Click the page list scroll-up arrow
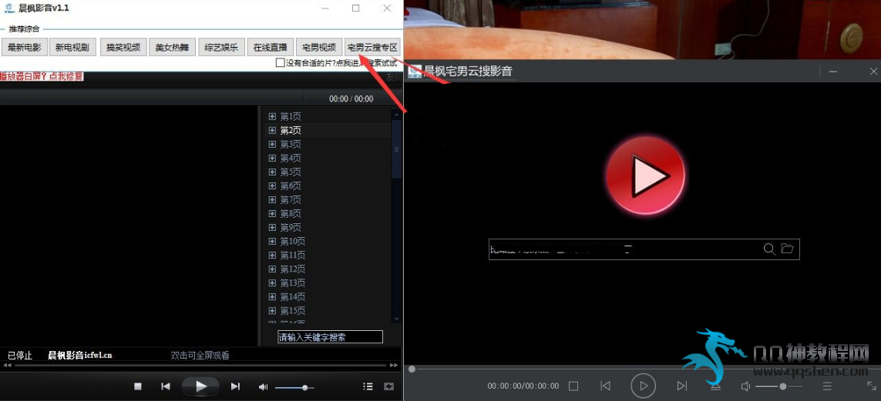Image resolution: width=881 pixels, height=401 pixels. click(x=397, y=114)
